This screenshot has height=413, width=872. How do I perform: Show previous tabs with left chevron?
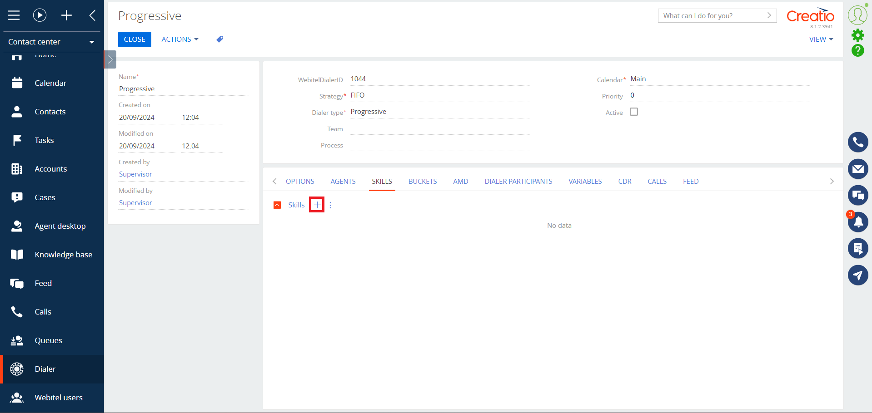tap(274, 182)
